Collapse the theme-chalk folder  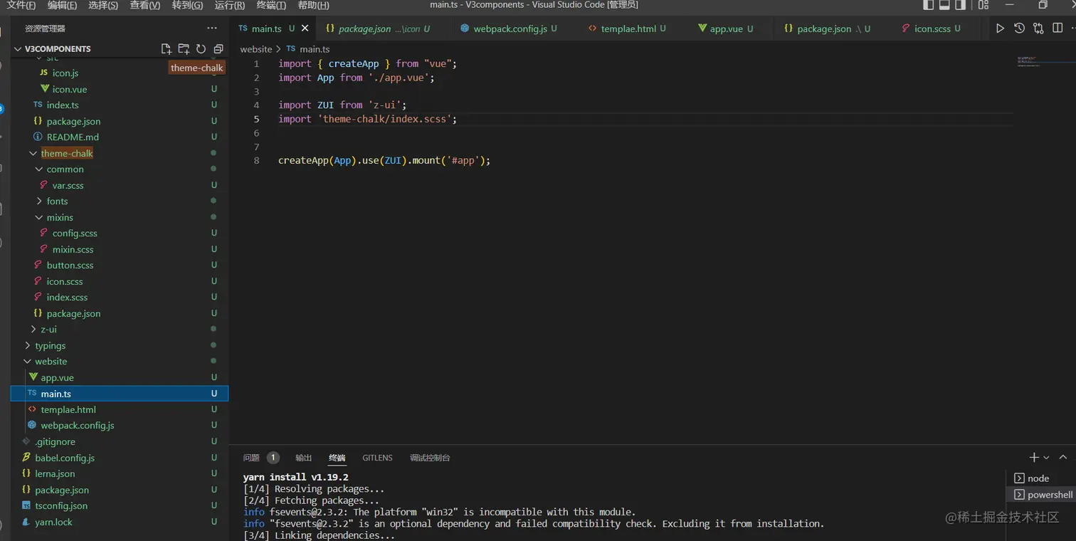coord(33,153)
